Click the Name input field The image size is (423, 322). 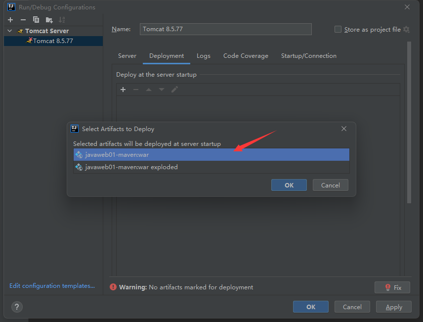(225, 29)
